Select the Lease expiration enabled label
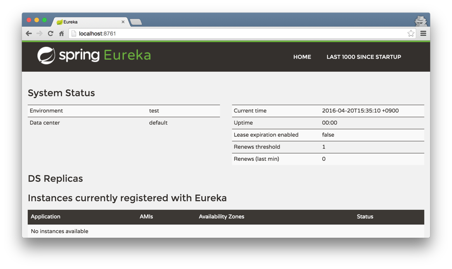Image resolution: width=452 pixels, height=269 pixels. (266, 135)
